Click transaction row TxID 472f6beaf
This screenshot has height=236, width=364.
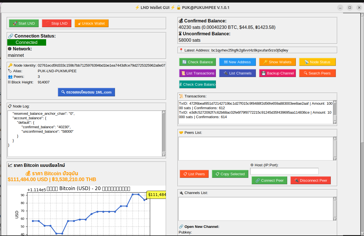point(256,106)
